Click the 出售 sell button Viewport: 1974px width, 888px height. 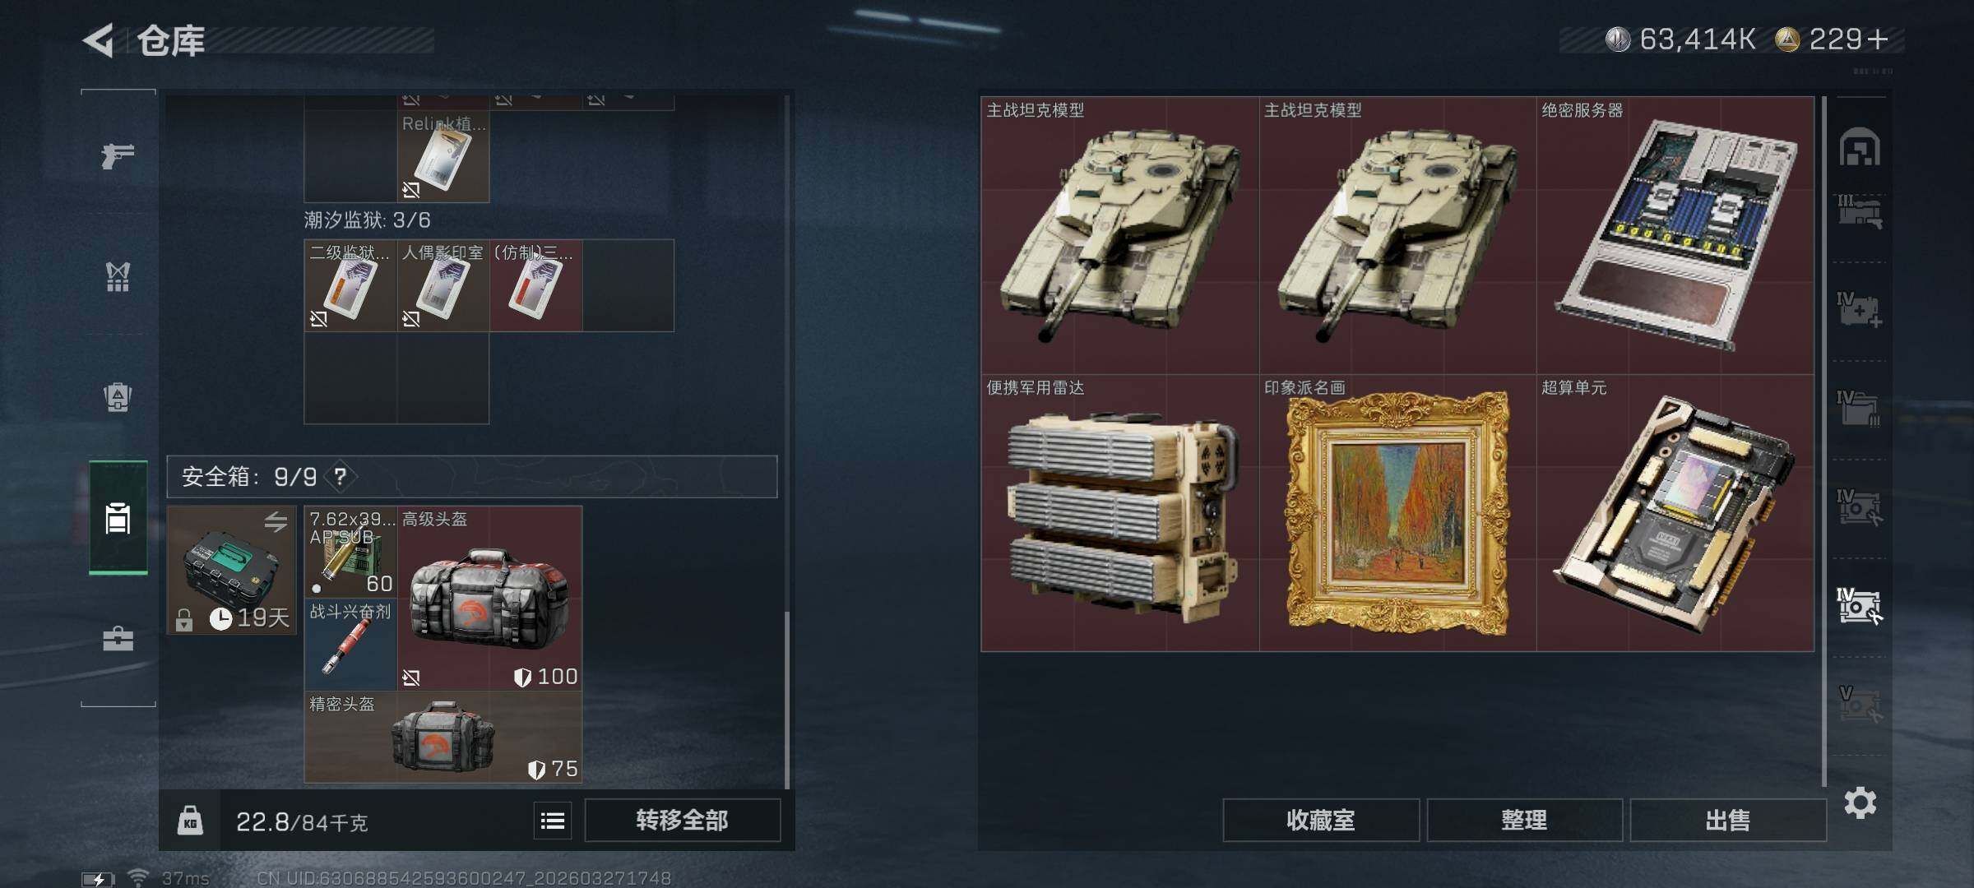(1727, 820)
